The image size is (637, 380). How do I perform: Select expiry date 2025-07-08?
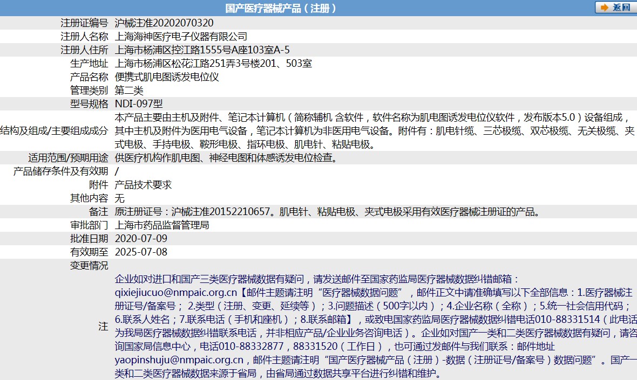[x=141, y=251]
